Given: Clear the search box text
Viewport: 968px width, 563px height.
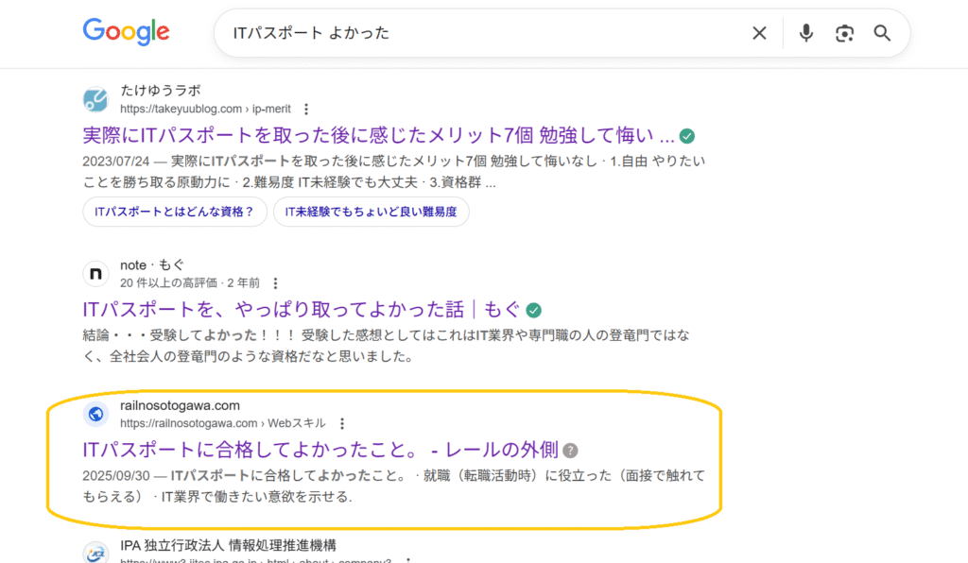Looking at the screenshot, I should (759, 34).
